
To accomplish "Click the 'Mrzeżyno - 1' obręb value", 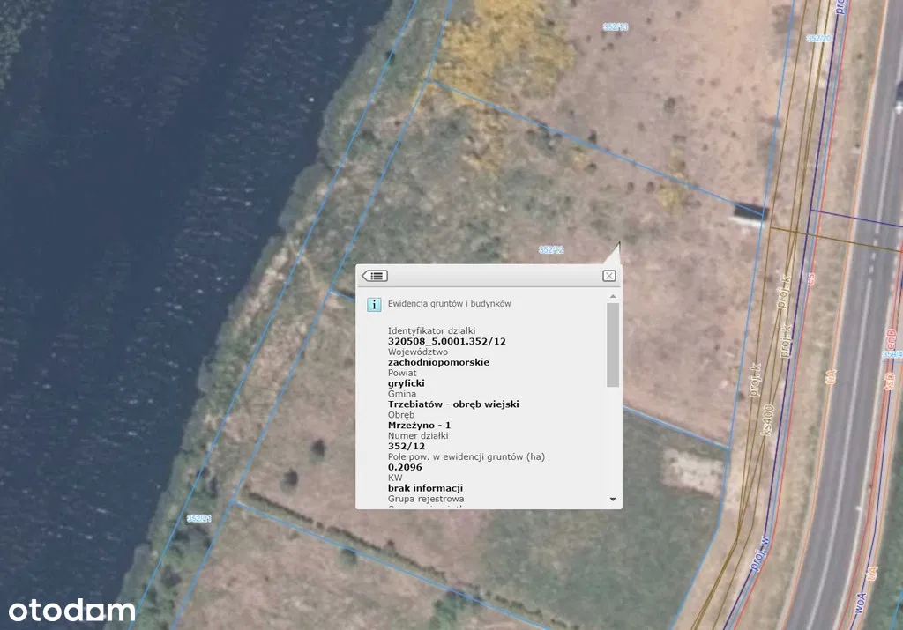I will [x=419, y=425].
